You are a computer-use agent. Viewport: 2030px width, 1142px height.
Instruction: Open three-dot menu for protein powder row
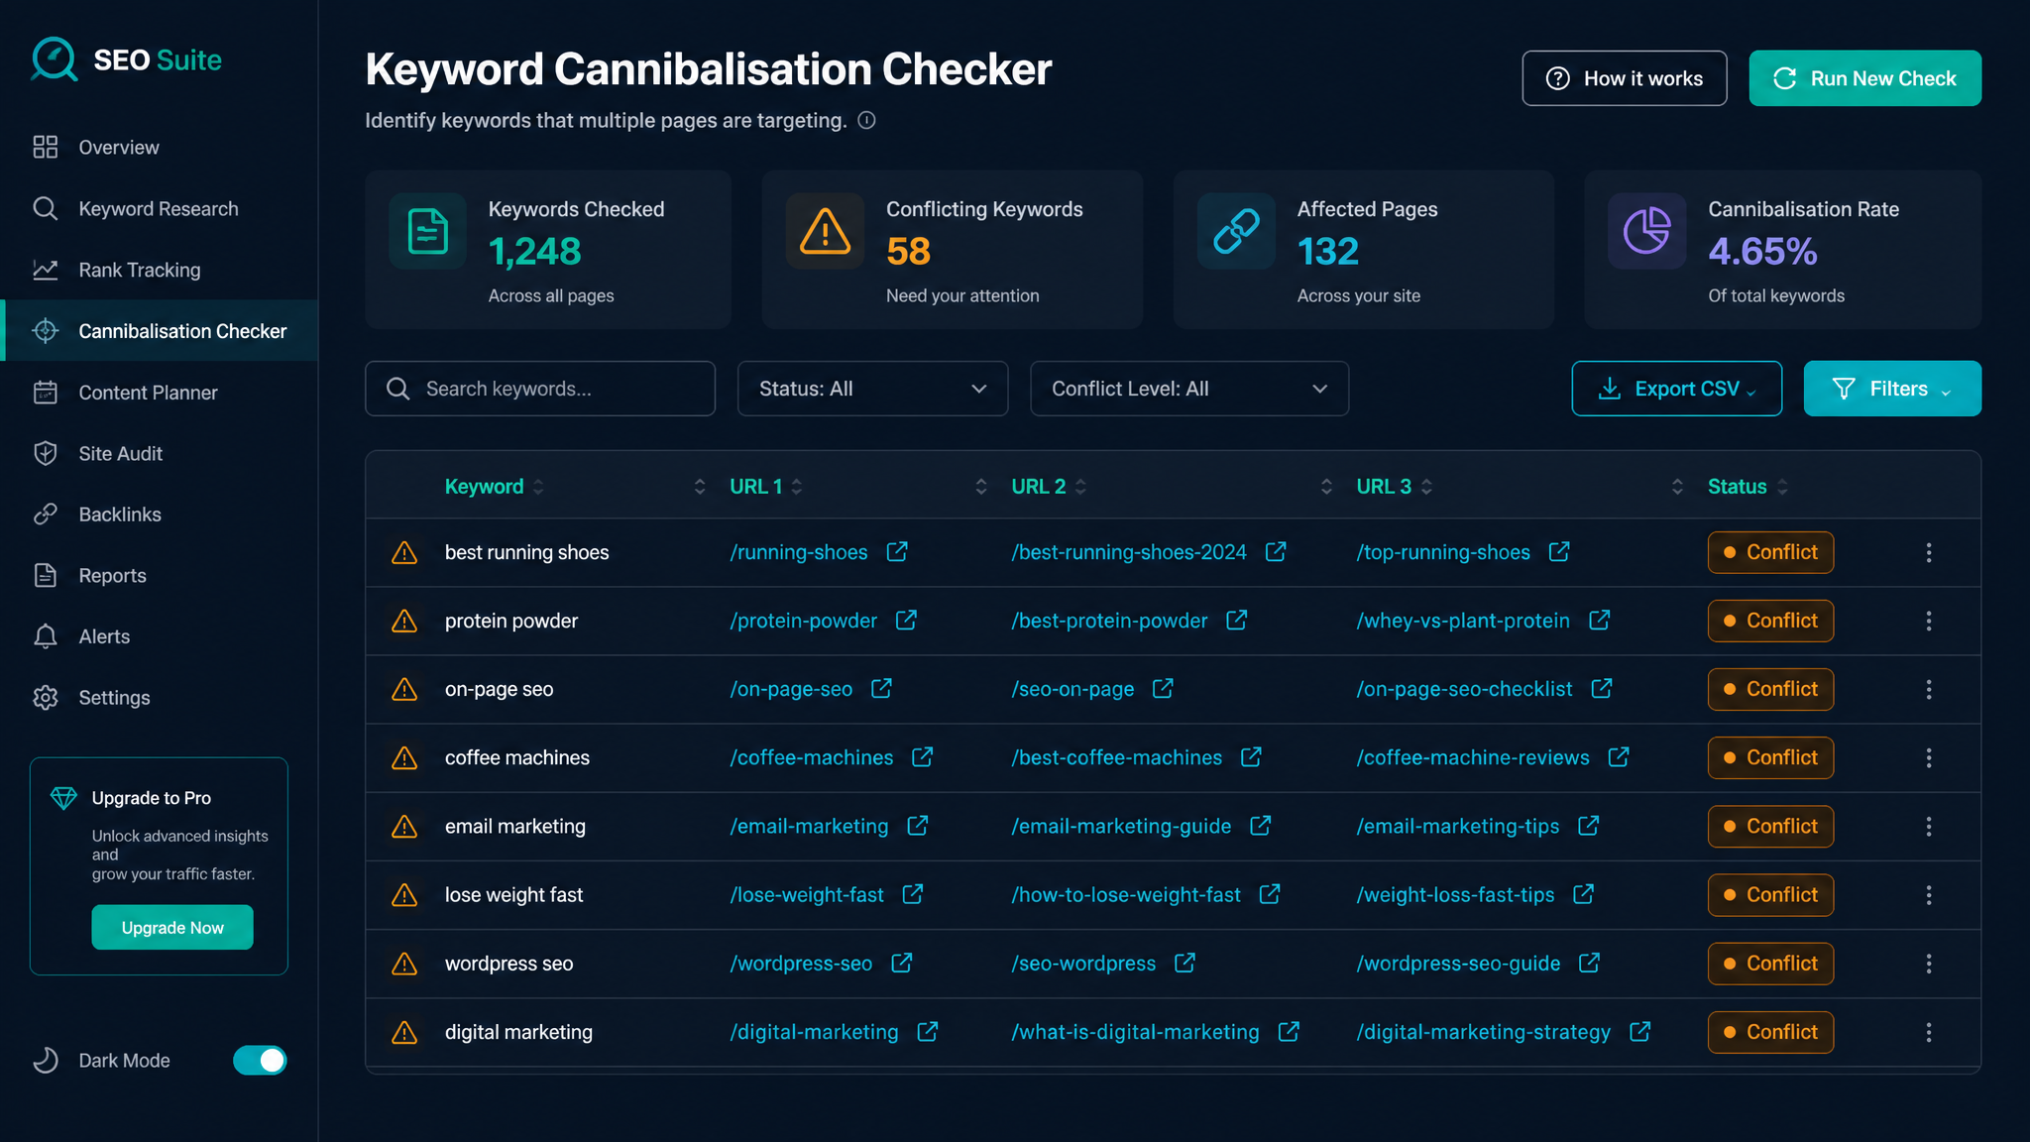(x=1928, y=621)
